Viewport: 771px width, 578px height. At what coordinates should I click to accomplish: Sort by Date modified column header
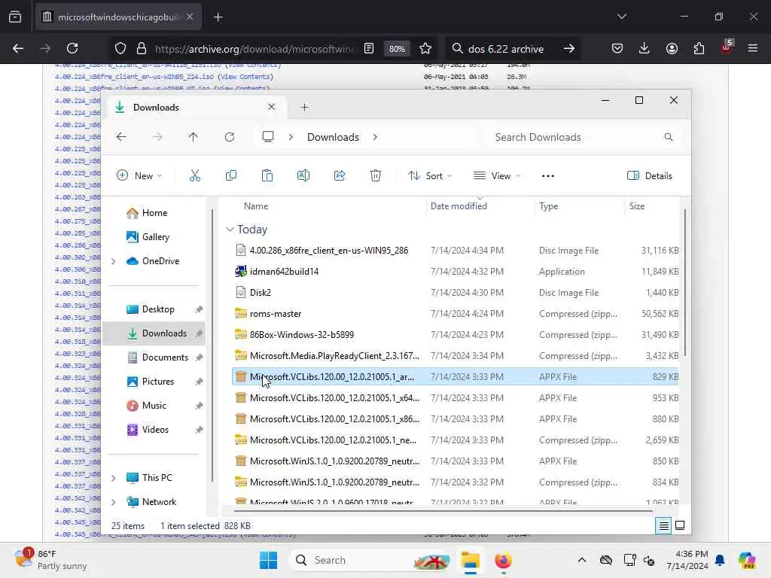click(x=459, y=206)
